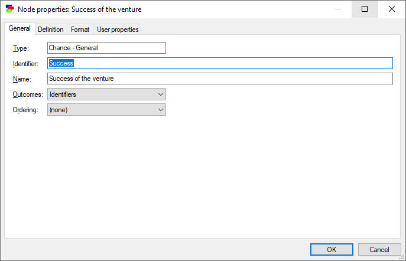Open the Format tab

80,30
